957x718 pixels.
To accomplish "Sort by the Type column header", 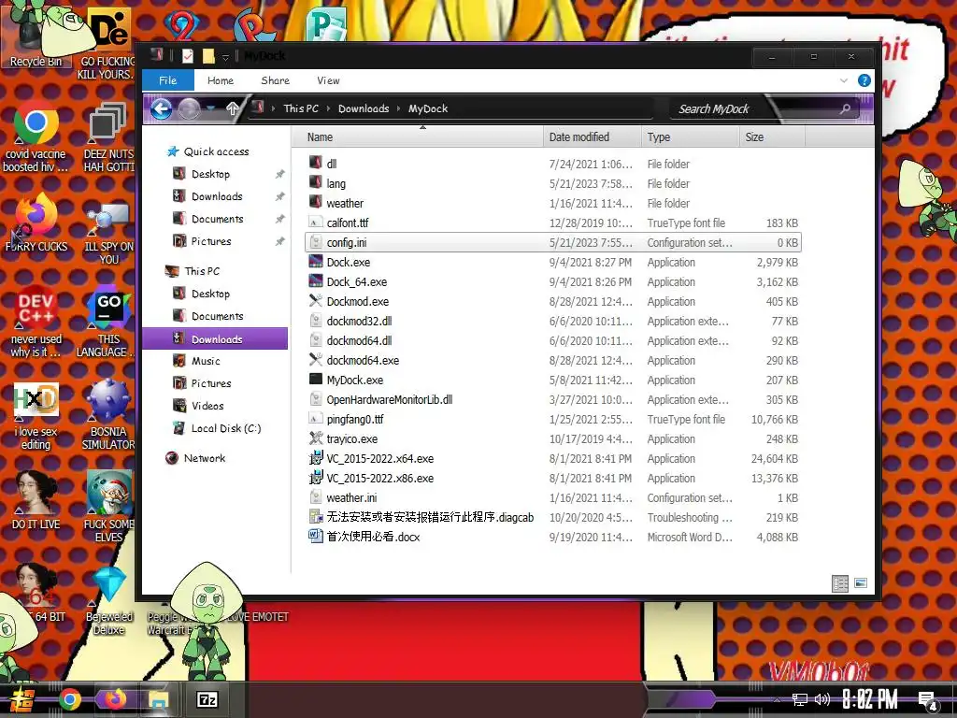I will tap(691, 137).
